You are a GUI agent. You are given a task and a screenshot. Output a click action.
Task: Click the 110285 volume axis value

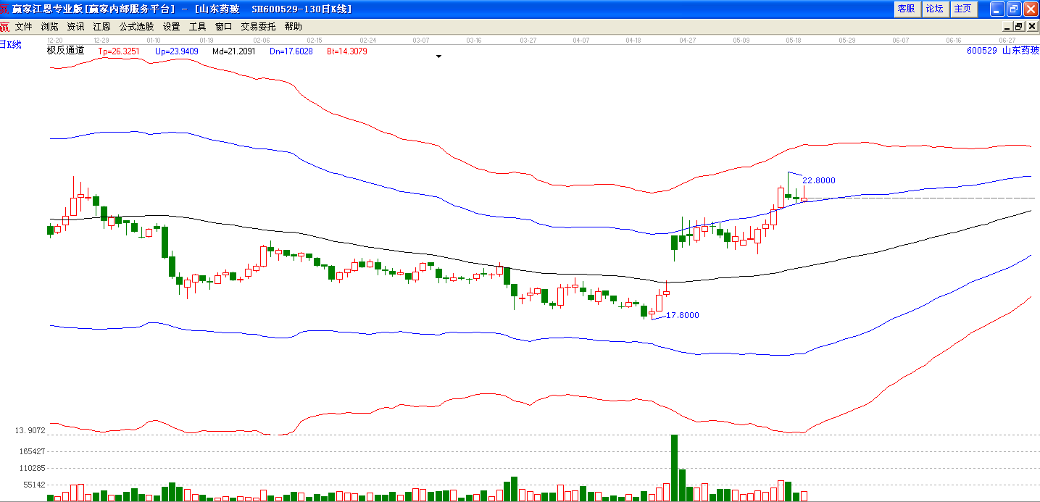[33, 468]
